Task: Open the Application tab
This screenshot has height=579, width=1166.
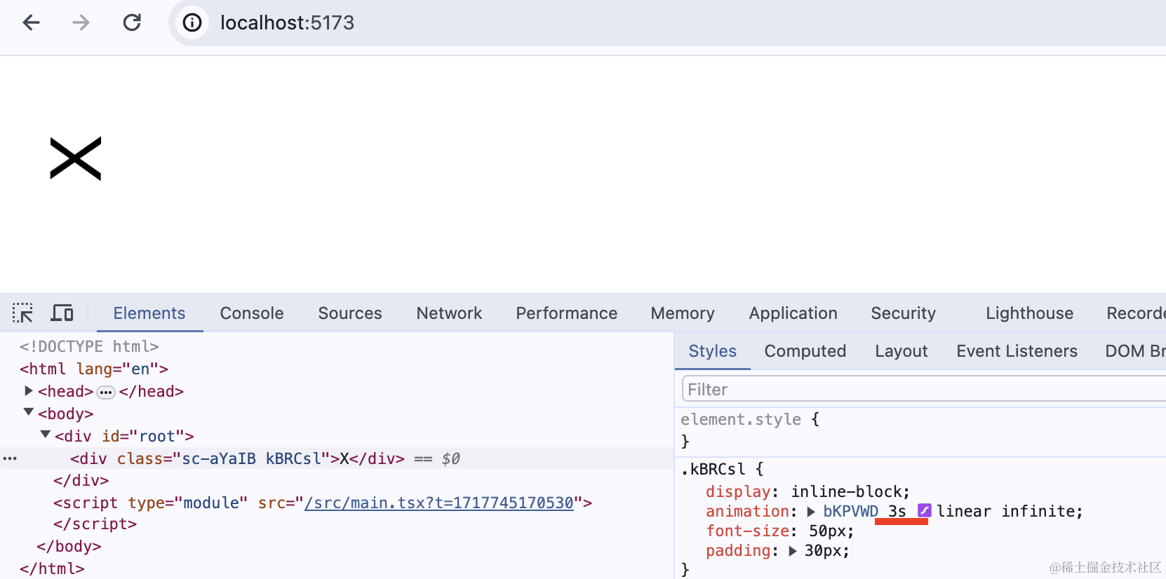Action: 793,313
